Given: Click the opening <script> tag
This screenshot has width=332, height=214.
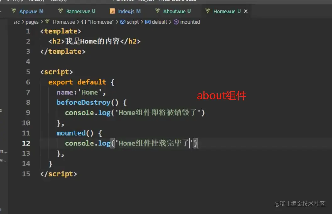Looking at the screenshot, I should [57, 72].
